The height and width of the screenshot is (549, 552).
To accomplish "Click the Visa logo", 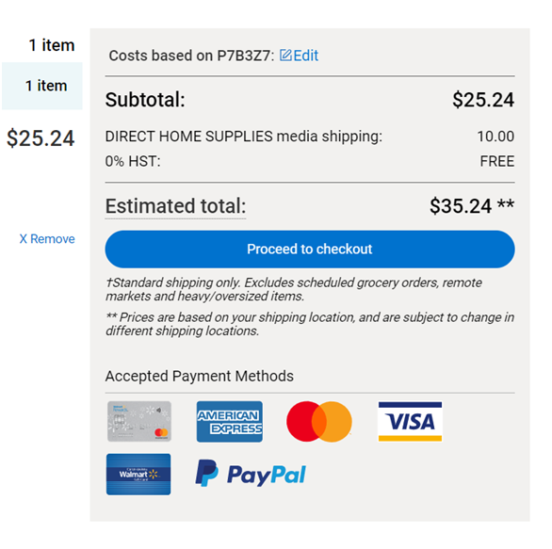I will pos(410,422).
